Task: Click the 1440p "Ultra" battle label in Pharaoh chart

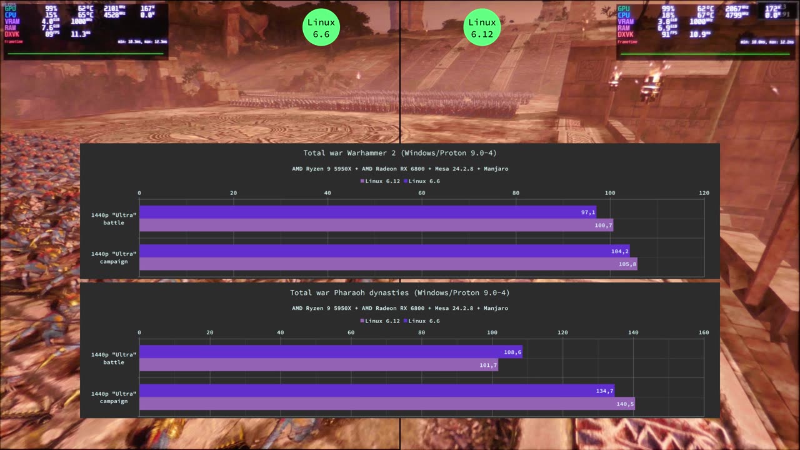Action: pyautogui.click(x=114, y=358)
